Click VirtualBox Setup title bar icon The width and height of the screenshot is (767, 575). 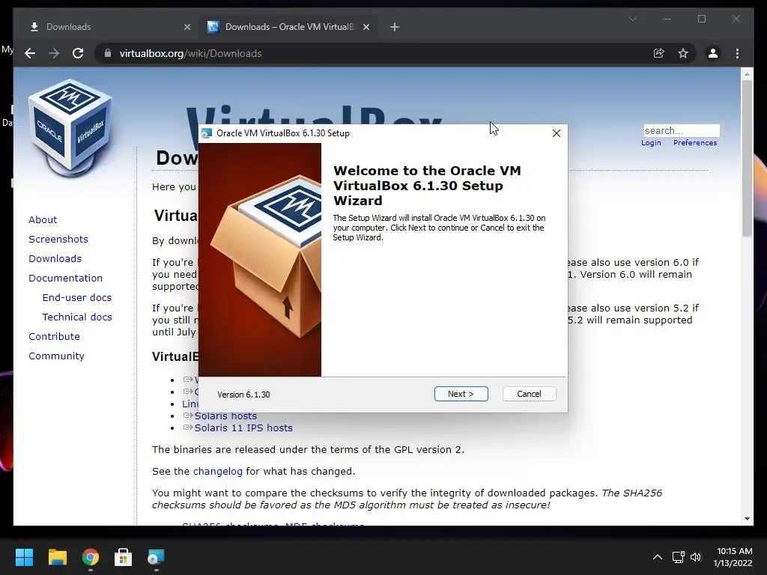[207, 133]
